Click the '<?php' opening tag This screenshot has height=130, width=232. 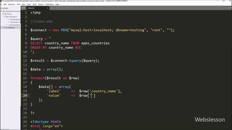click(x=36, y=13)
